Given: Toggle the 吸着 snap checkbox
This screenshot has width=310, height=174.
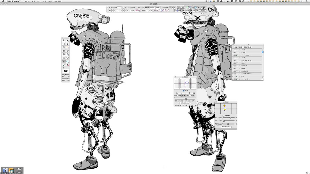Looking at the screenshot, I should [x=184, y=90].
